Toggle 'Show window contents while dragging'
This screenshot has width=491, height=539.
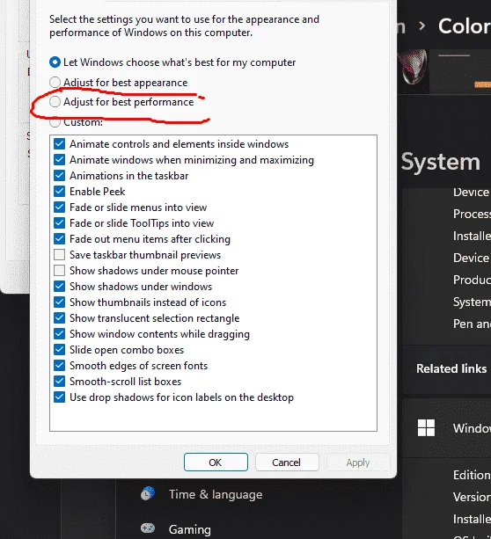59,334
